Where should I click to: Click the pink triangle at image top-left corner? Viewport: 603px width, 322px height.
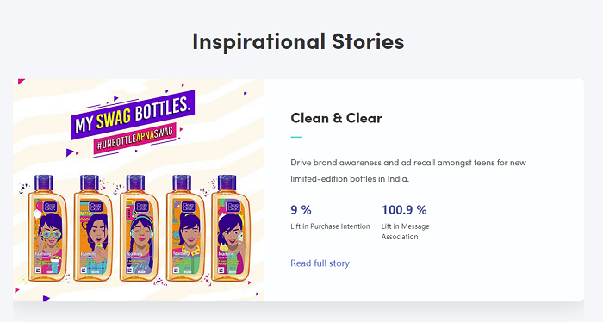click(x=21, y=82)
